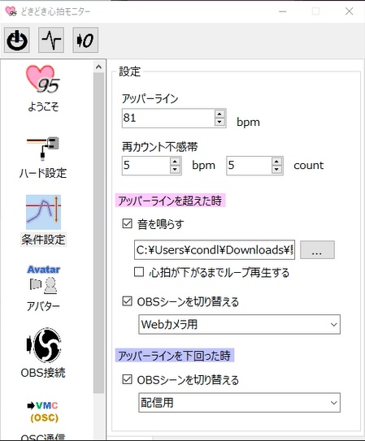This screenshot has height=441, width=365.
Task: Increase 再カウント不感帯 bpm with up arrow
Action: (175, 162)
